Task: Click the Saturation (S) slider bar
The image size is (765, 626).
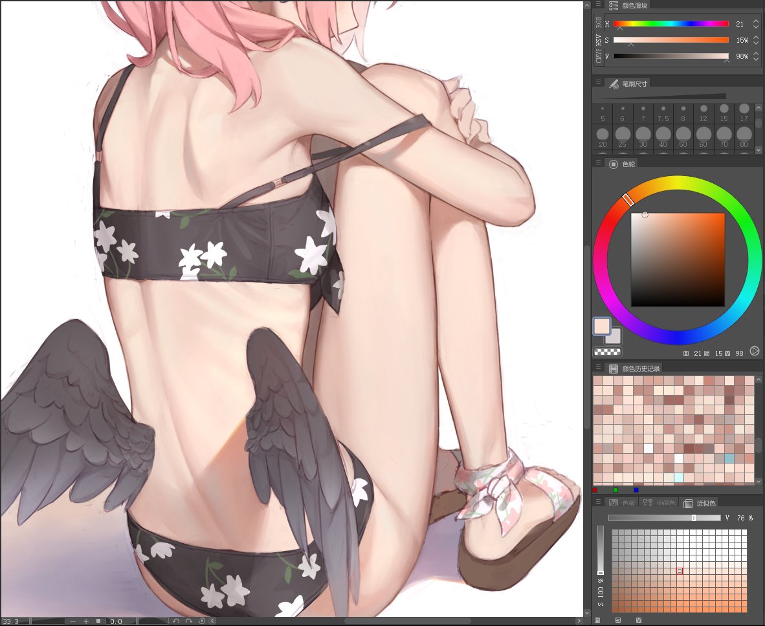Action: 671,40
